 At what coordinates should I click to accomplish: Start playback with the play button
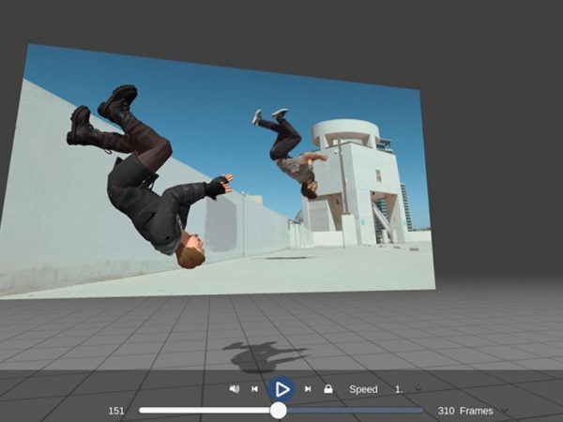coord(281,389)
